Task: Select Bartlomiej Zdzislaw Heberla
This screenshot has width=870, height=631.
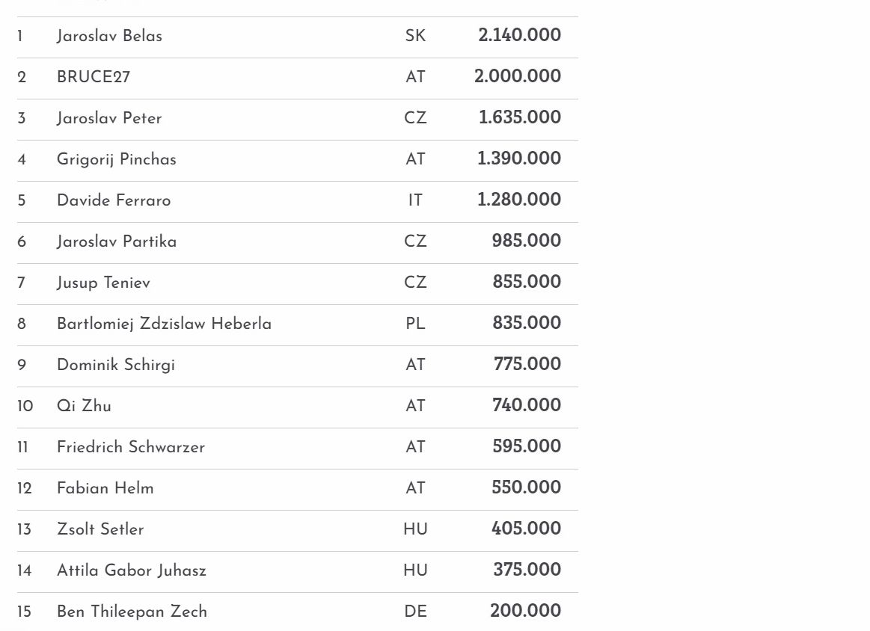Action: click(x=164, y=324)
